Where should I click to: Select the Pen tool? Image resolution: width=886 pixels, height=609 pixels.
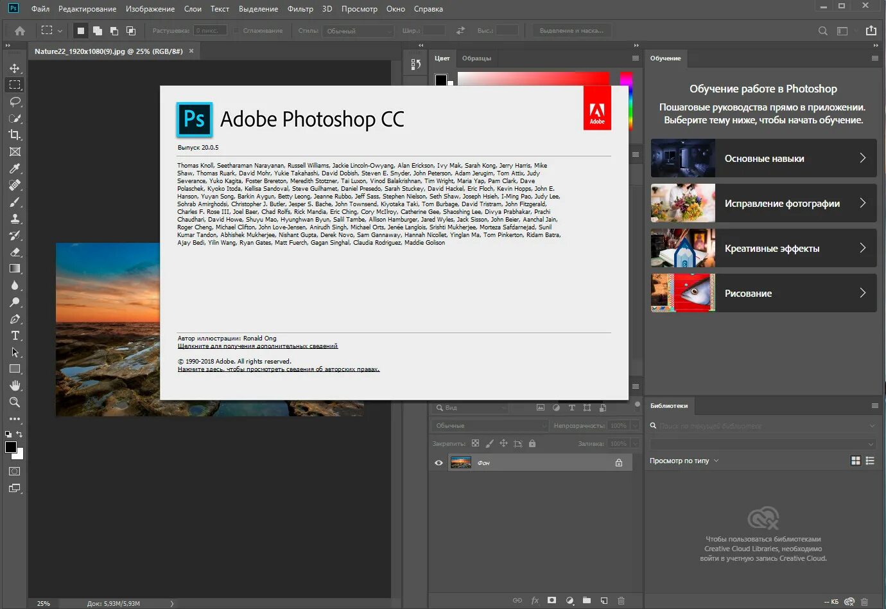click(x=15, y=319)
